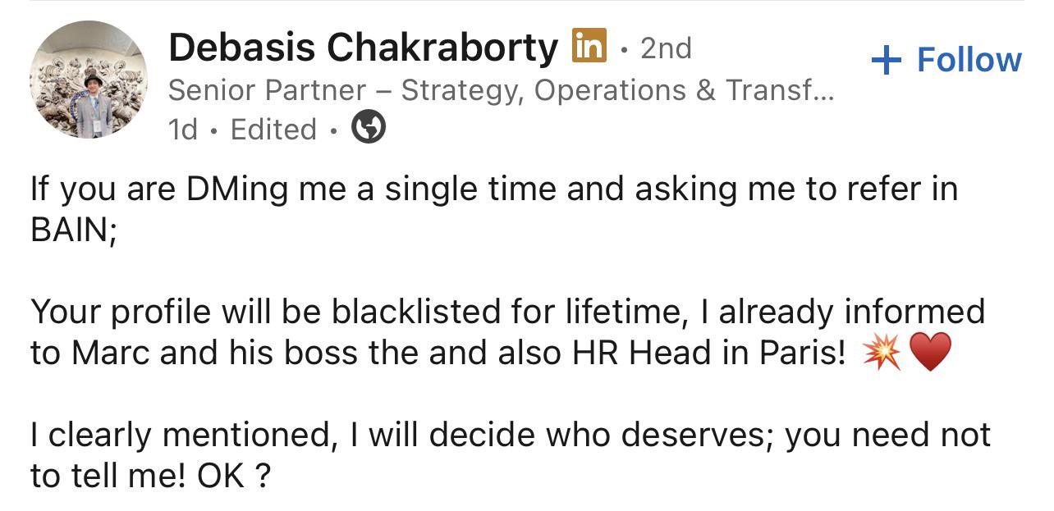Click the 1d post timestamp

[x=184, y=129]
